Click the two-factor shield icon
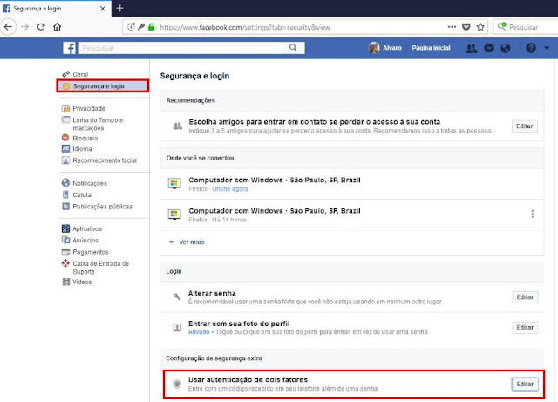The width and height of the screenshot is (558, 402). click(x=177, y=384)
